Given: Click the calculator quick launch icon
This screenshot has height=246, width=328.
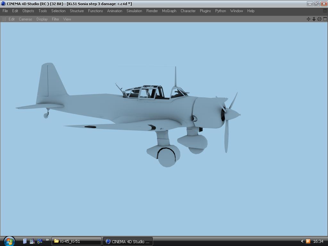Looking at the screenshot, I should (25, 241).
